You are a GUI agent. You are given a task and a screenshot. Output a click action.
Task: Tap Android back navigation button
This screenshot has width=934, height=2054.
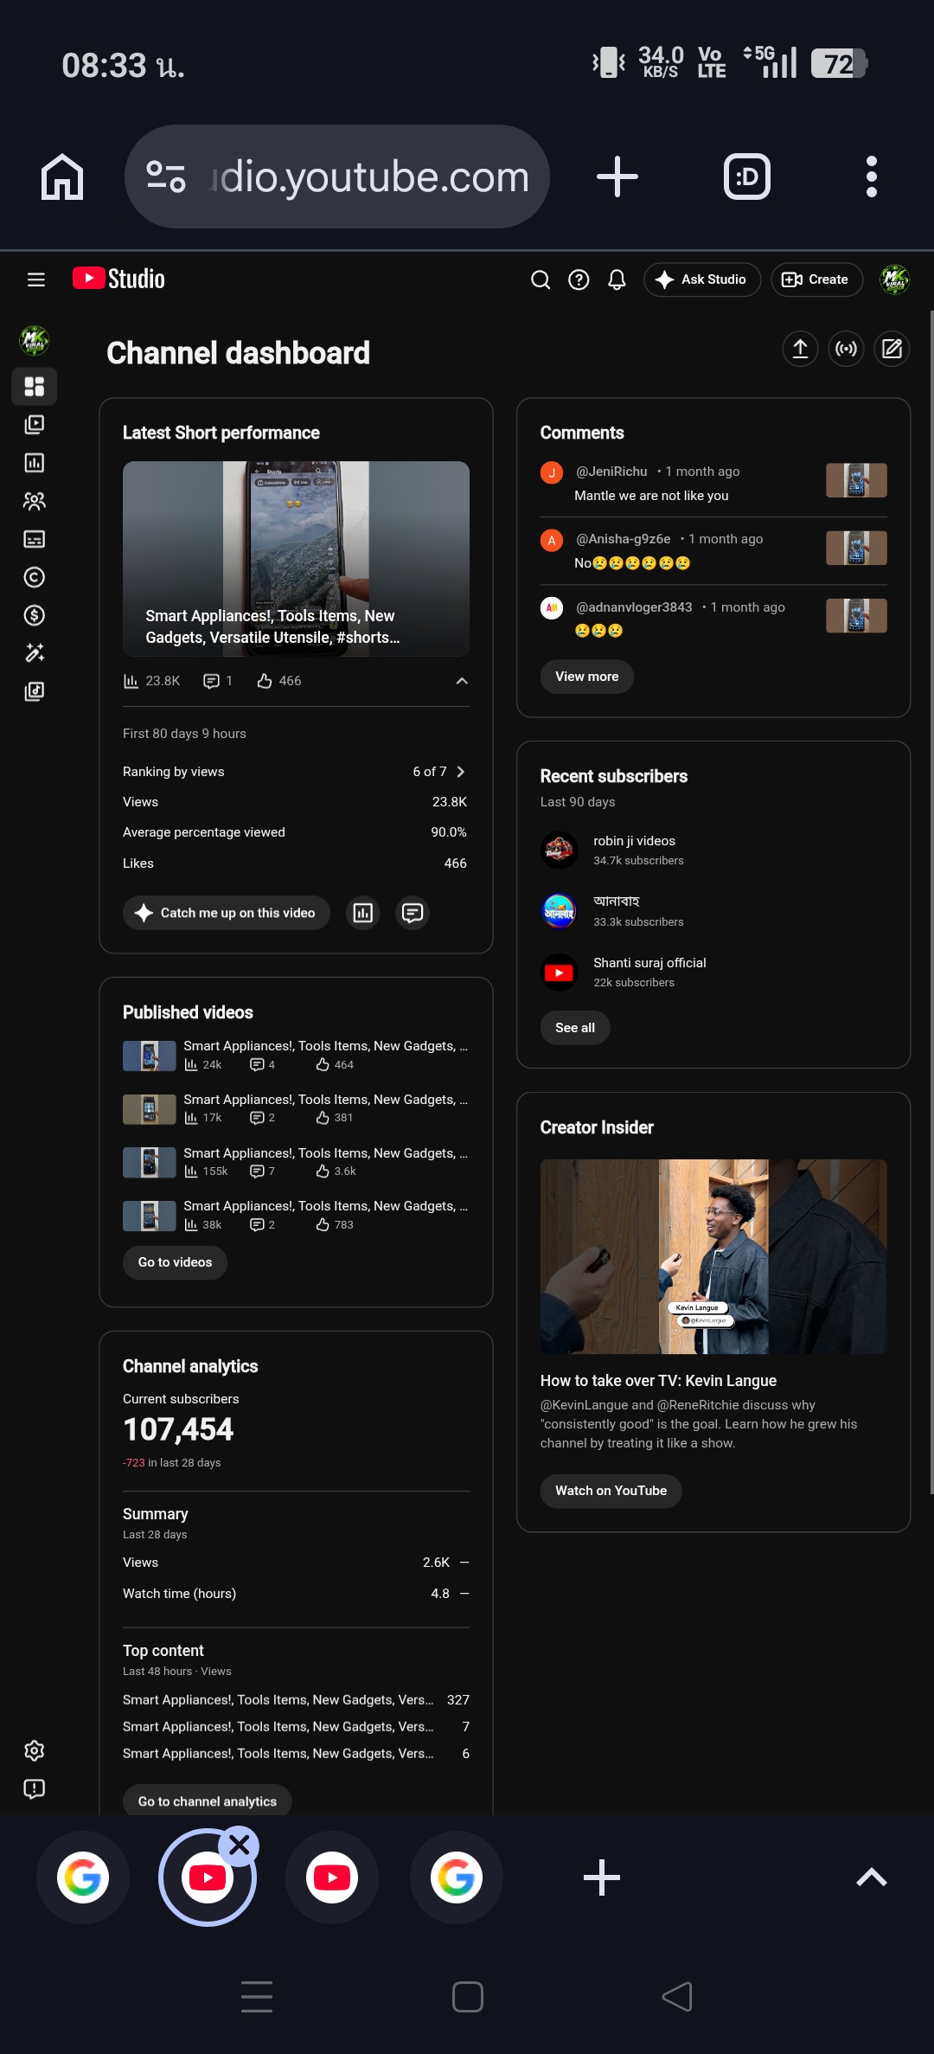677,1997
